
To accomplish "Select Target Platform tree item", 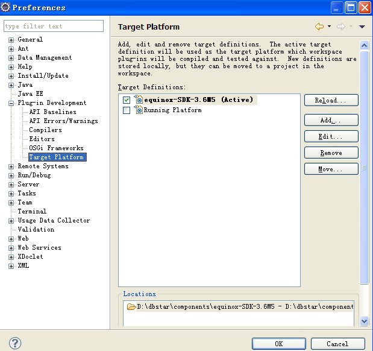I will 57,157.
